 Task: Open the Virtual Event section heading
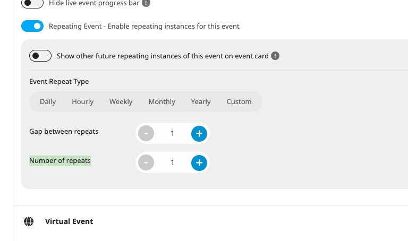69,221
